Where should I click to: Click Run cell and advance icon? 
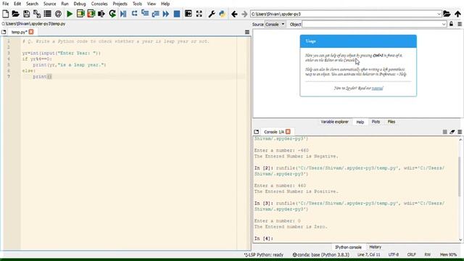click(91, 14)
